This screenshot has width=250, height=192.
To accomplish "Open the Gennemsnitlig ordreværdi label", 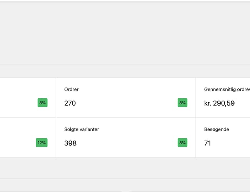I will [227, 89].
